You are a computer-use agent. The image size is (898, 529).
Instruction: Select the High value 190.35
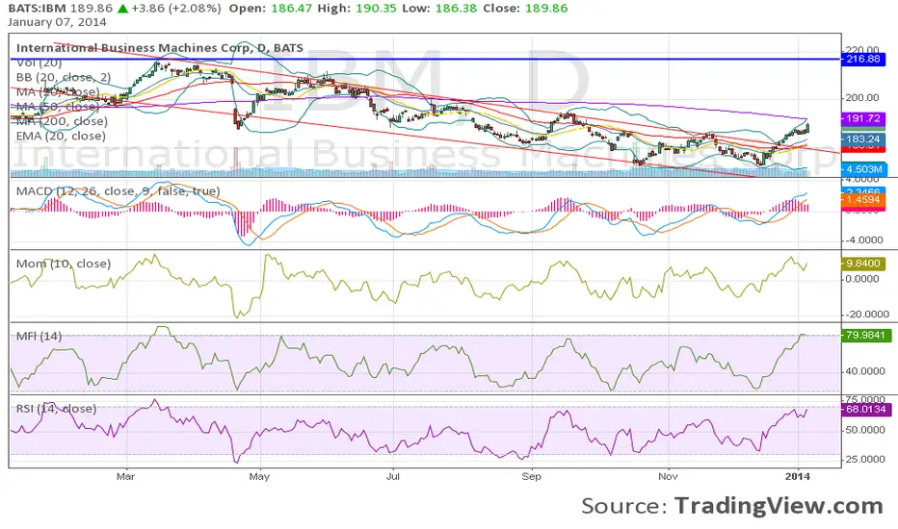tap(375, 9)
